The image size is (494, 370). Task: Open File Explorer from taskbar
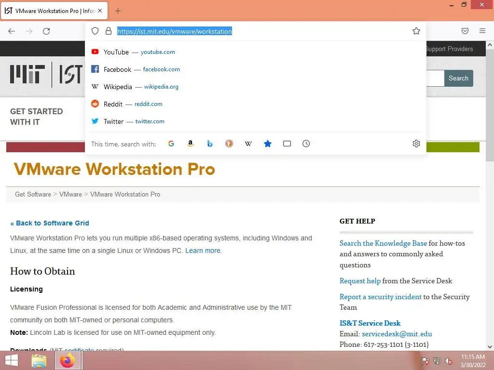[x=39, y=360]
